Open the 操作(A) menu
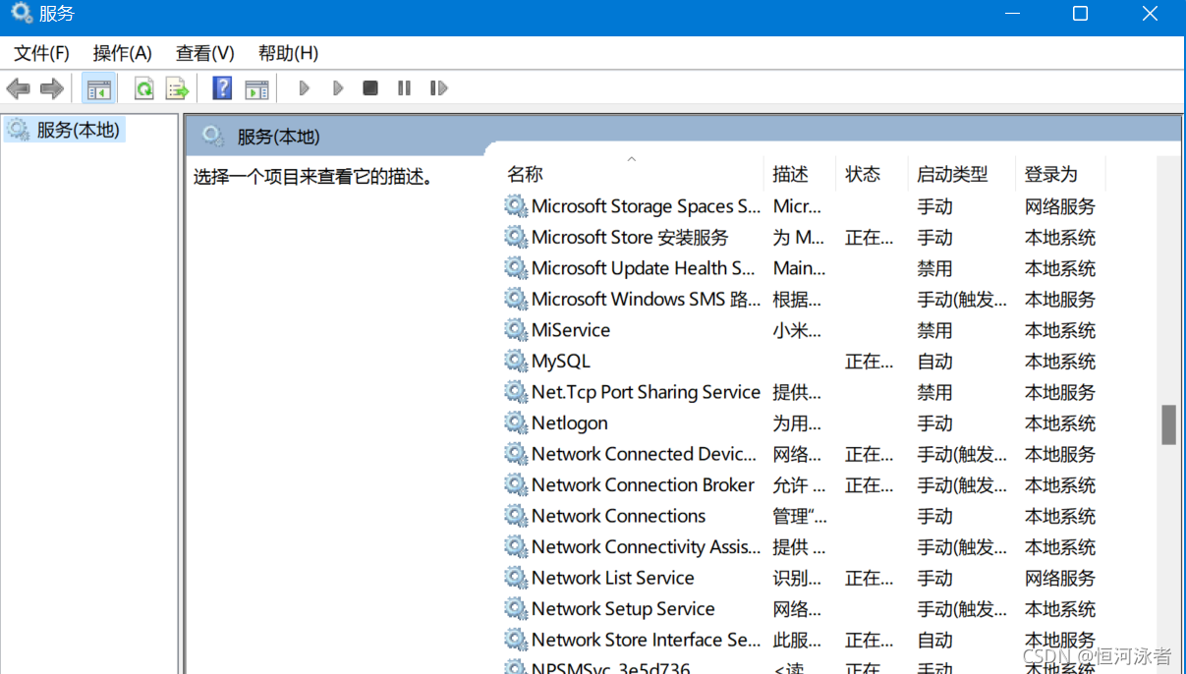The height and width of the screenshot is (674, 1186). (x=122, y=53)
